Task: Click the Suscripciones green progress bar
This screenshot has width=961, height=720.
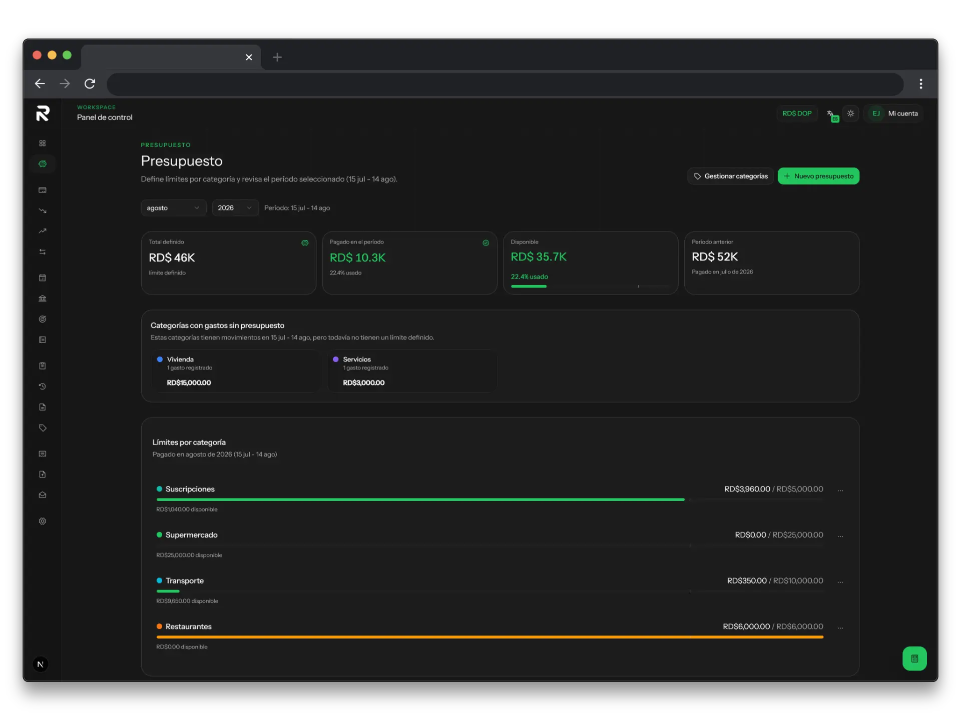Action: click(x=420, y=499)
